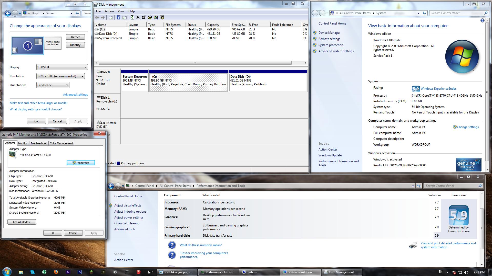The height and width of the screenshot is (276, 492).
Task: Click the Detect button
Action: pyautogui.click(x=75, y=37)
